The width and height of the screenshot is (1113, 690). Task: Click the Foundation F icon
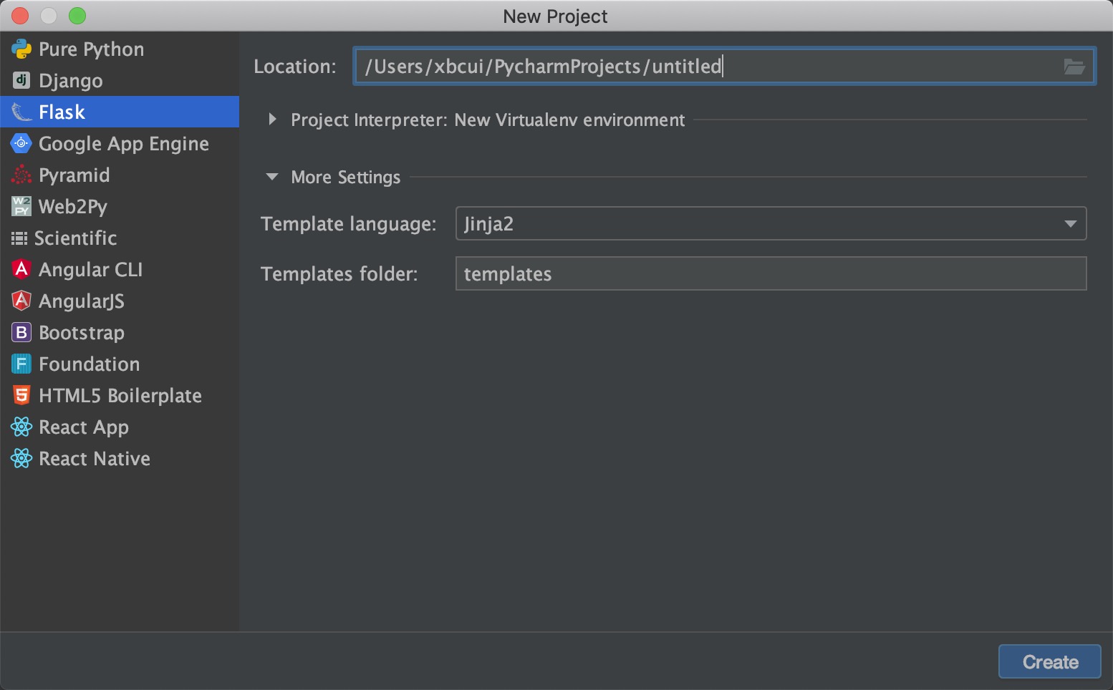pos(21,364)
